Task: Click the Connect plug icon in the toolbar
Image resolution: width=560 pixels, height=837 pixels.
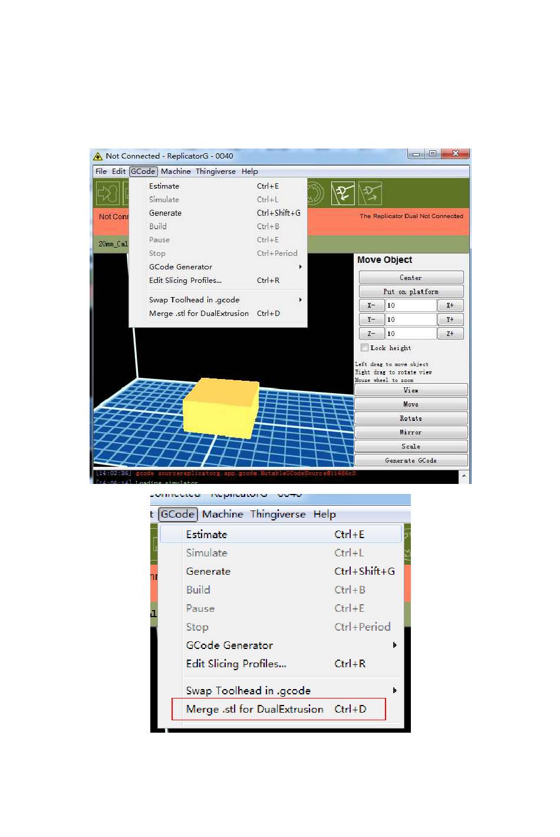Action: pos(342,193)
